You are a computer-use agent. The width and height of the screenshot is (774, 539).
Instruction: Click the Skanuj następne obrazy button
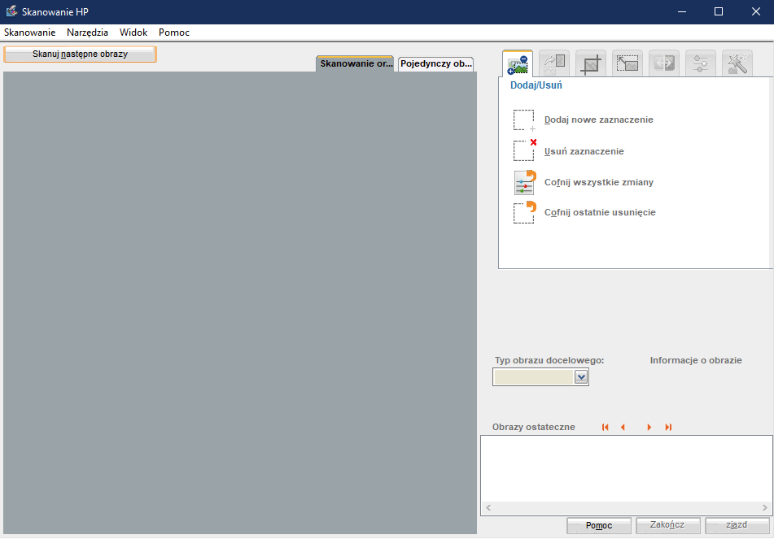tap(80, 53)
